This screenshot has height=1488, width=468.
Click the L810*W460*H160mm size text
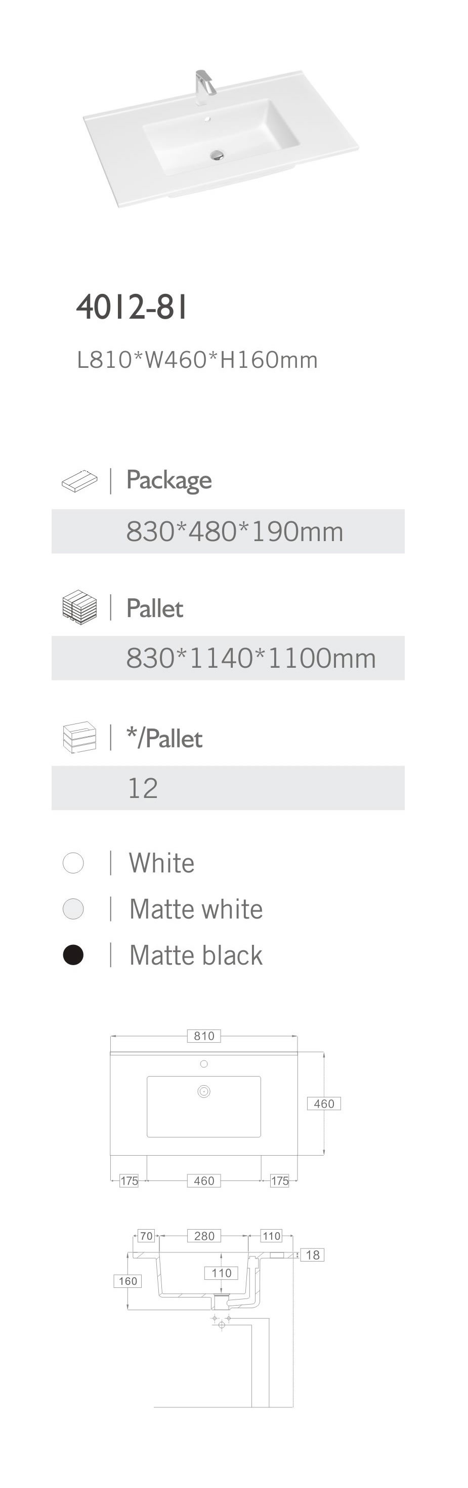click(197, 360)
